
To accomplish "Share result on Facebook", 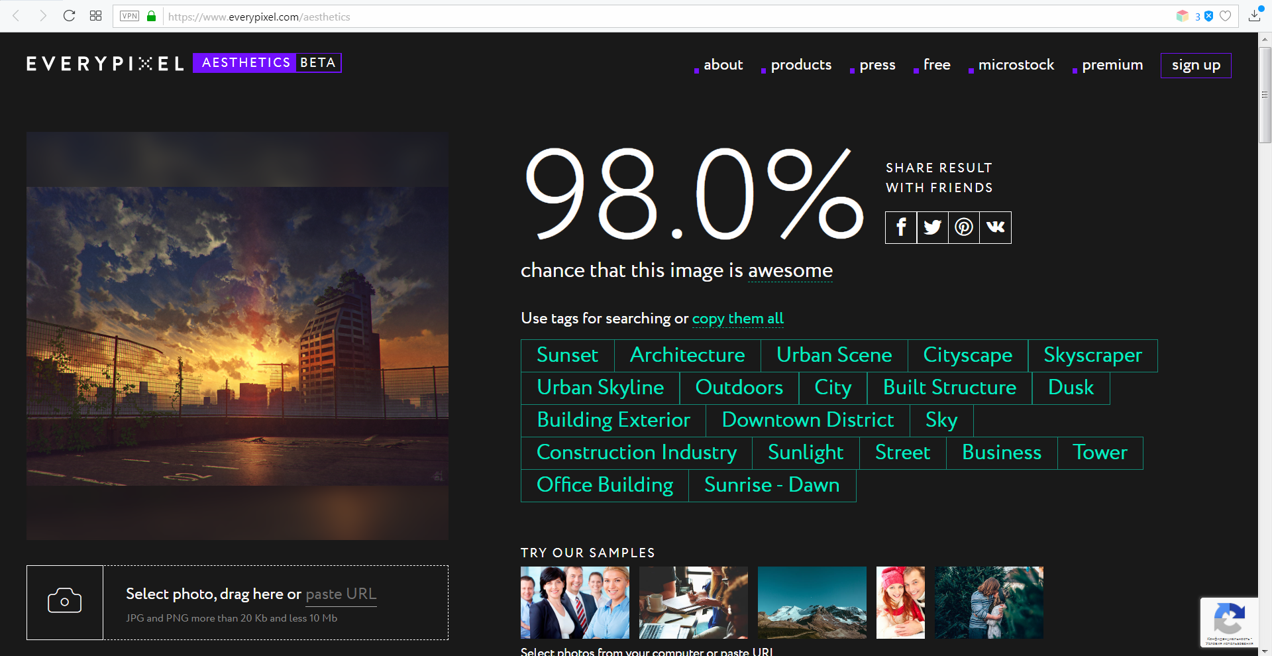I will (x=901, y=227).
